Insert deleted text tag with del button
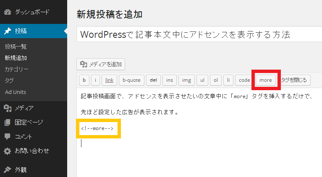This screenshot has width=322, height=177. click(153, 80)
